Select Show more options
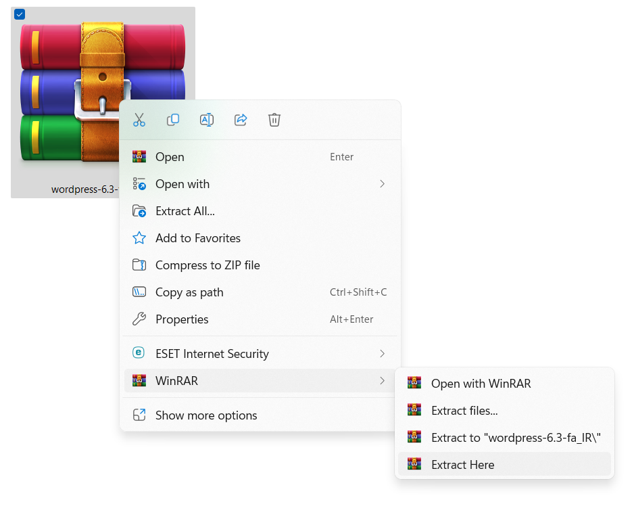 coord(260,415)
